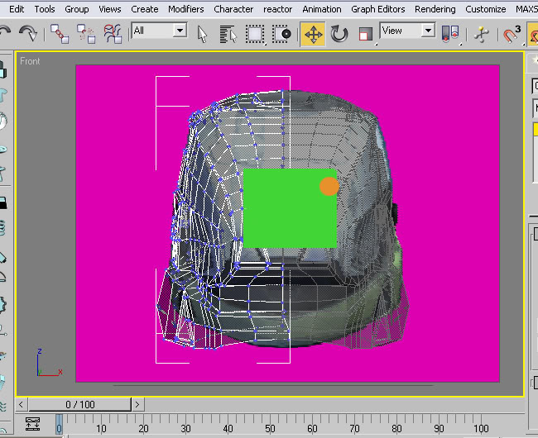Viewport: 538px width, 438px height.
Task: Pick the Select Object arrow tool
Action: [x=203, y=34]
